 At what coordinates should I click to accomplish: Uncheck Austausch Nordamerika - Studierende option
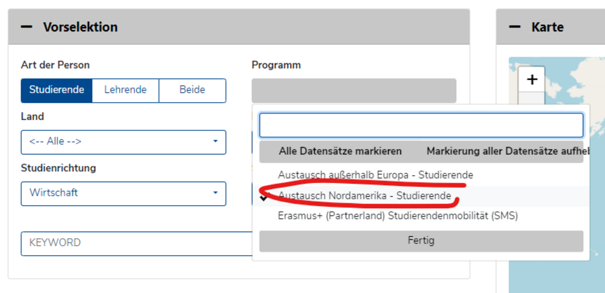pyautogui.click(x=364, y=196)
